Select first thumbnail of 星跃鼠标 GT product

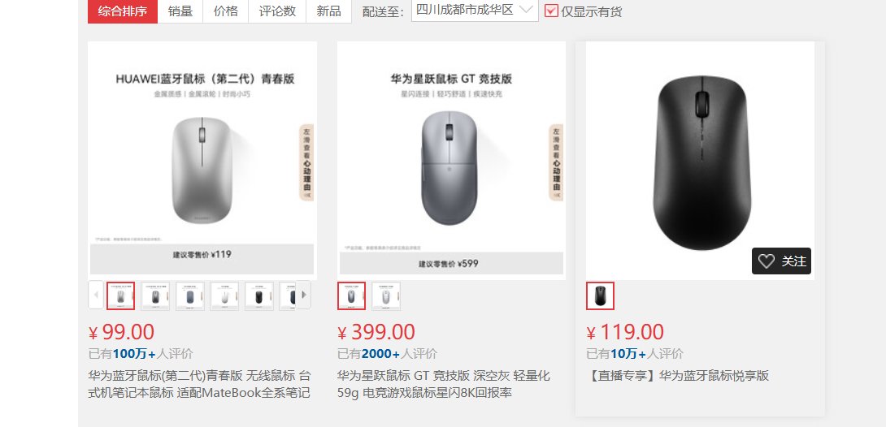pos(351,296)
